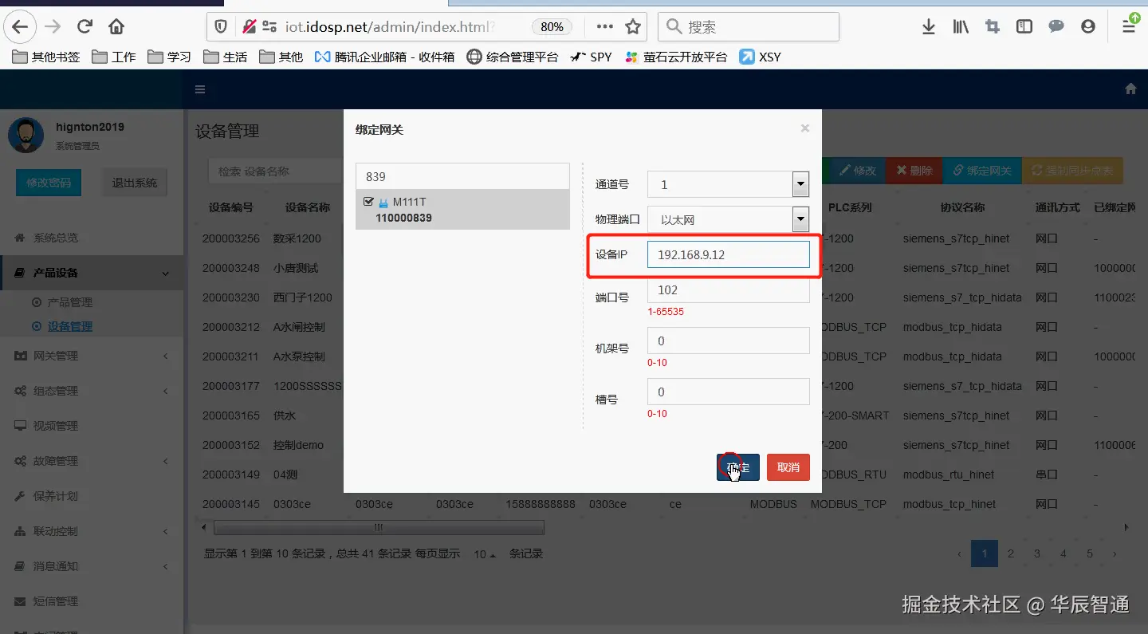
Task: Open the page actions three-dot menu
Action: point(605,26)
